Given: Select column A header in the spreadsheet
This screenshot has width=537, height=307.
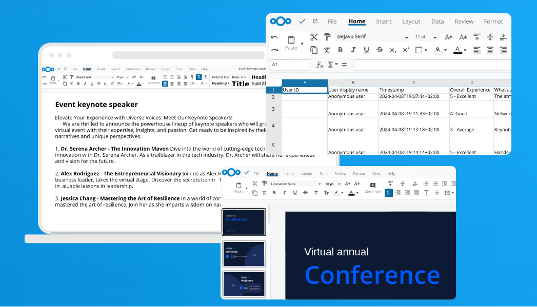Looking at the screenshot, I should 305,83.
